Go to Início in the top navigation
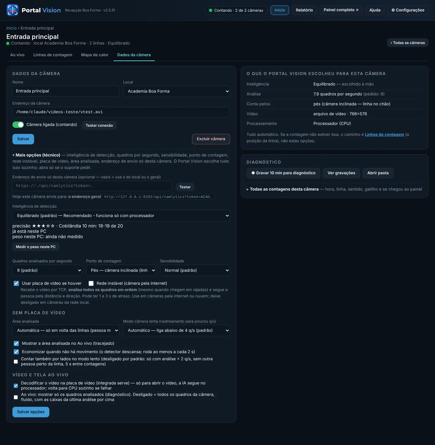435x445 pixels. 279,10
